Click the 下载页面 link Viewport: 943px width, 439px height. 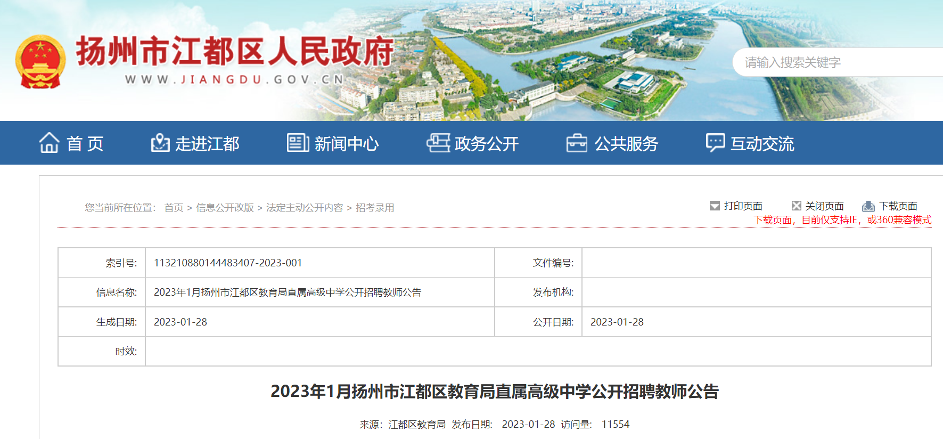tap(898, 206)
